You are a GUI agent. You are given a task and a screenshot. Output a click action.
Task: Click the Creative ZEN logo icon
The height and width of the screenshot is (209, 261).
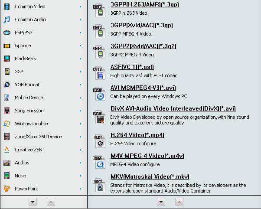[x=7, y=150]
